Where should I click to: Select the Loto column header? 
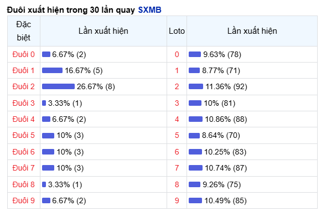coord(177,31)
